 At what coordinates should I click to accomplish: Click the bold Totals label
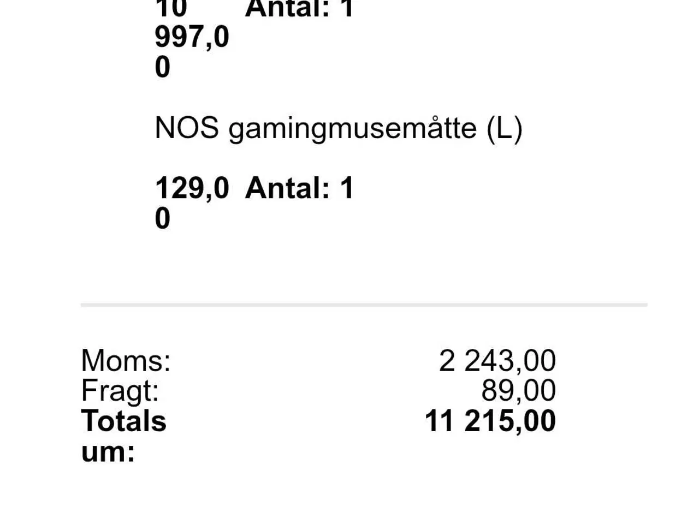[x=124, y=421]
